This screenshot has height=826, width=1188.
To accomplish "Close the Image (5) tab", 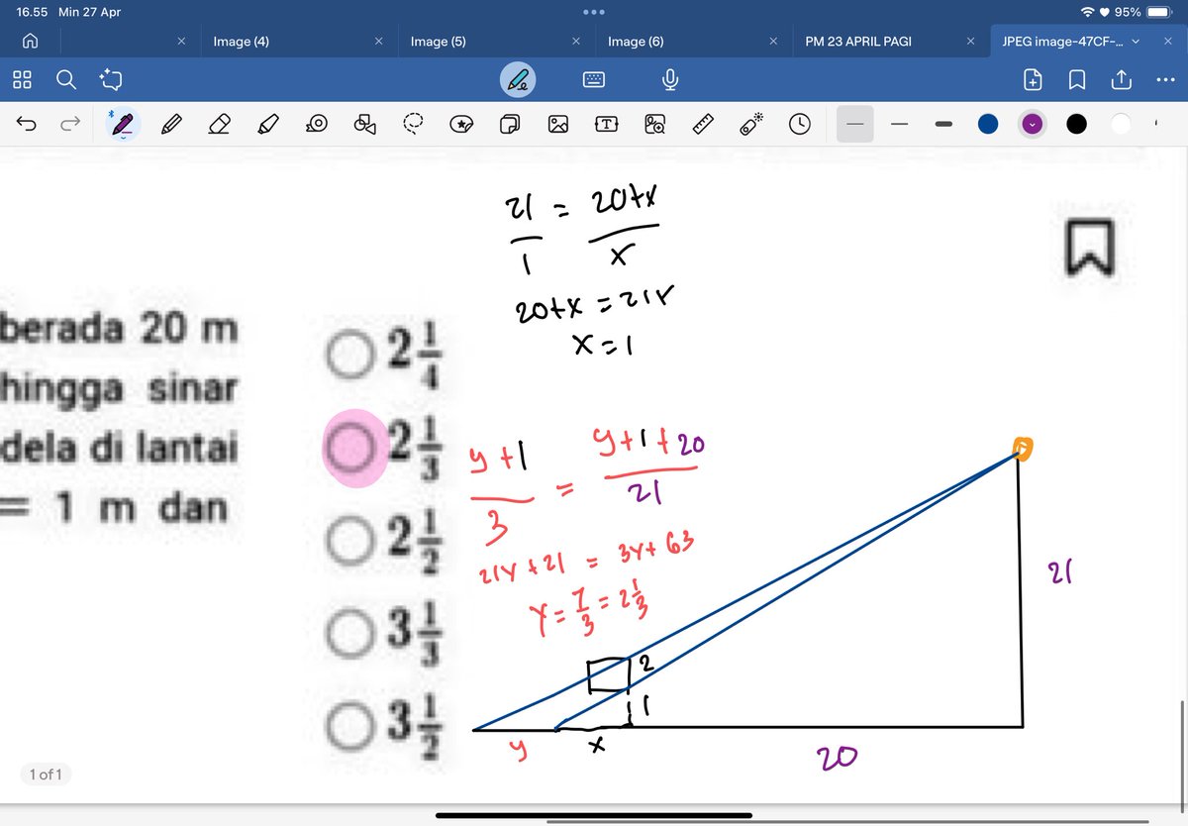I will 575,42.
